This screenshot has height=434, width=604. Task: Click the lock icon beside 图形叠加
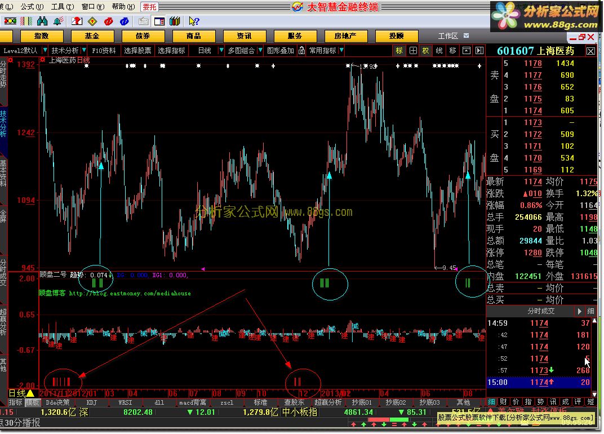301,51
